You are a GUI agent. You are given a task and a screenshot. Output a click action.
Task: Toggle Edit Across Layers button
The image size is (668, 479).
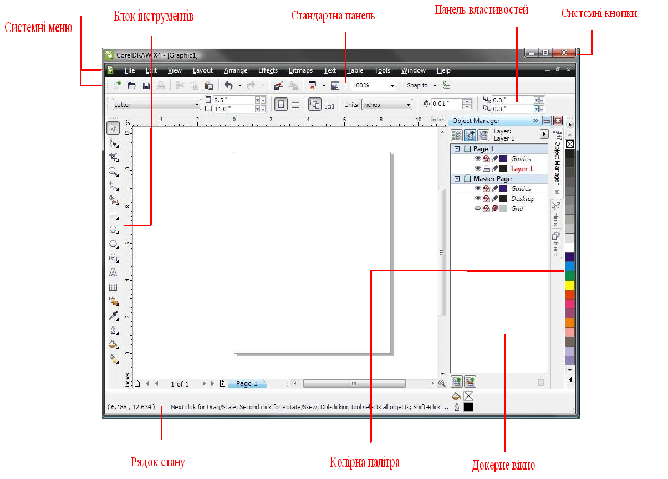pyautogui.click(x=470, y=134)
